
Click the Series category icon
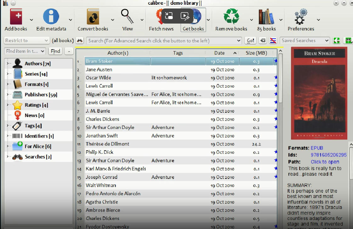click(x=17, y=74)
